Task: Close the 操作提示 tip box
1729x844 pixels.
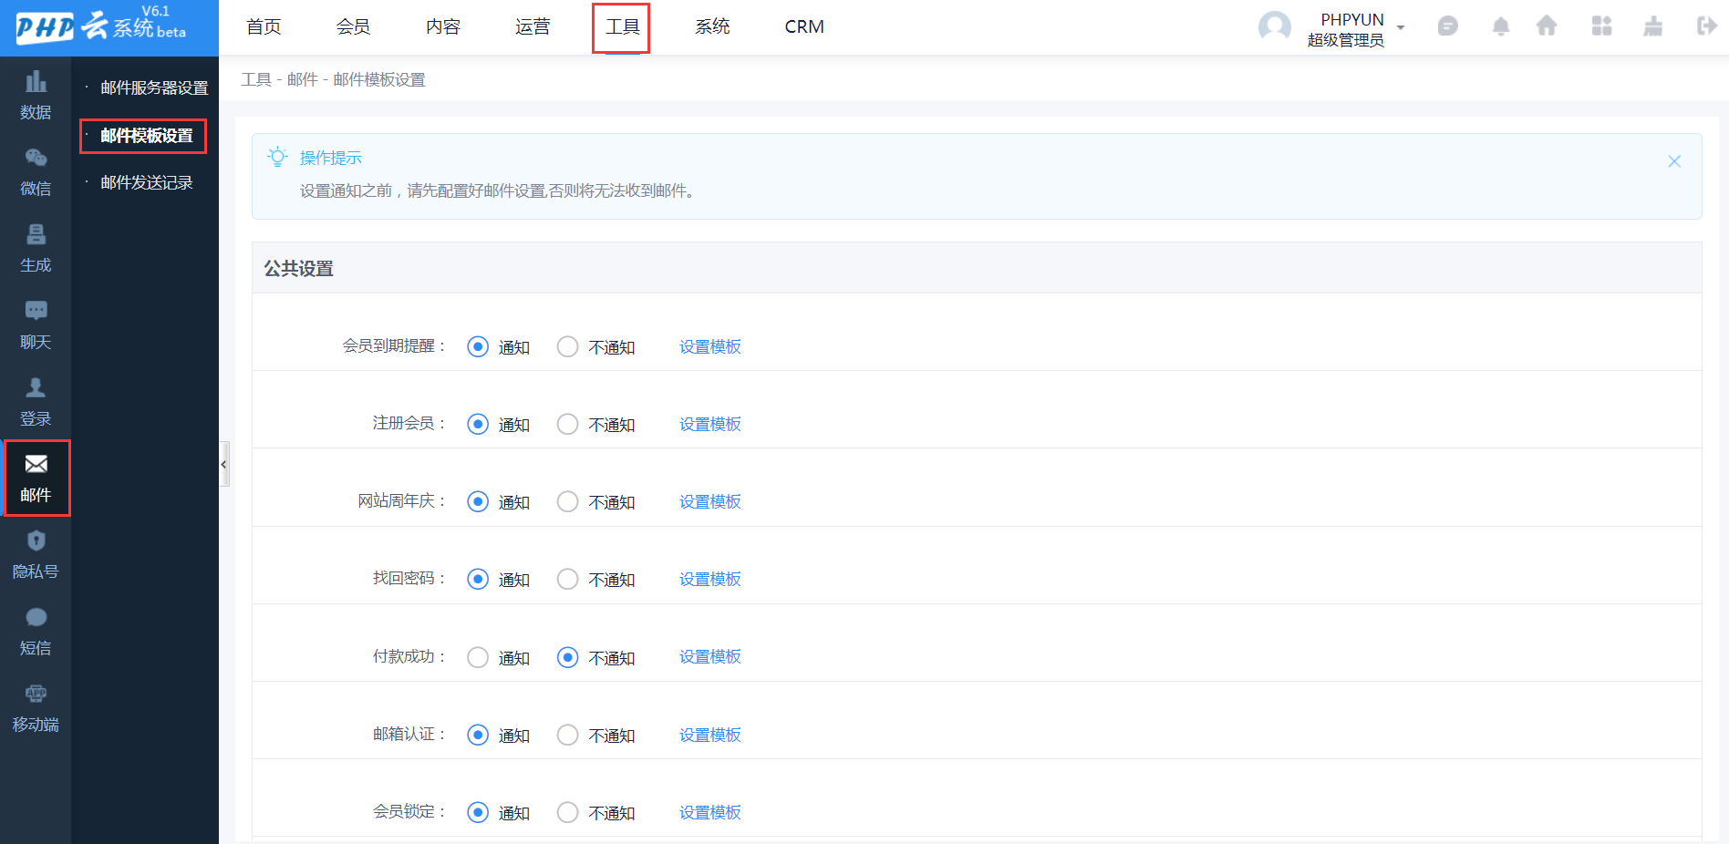Action: (1674, 161)
